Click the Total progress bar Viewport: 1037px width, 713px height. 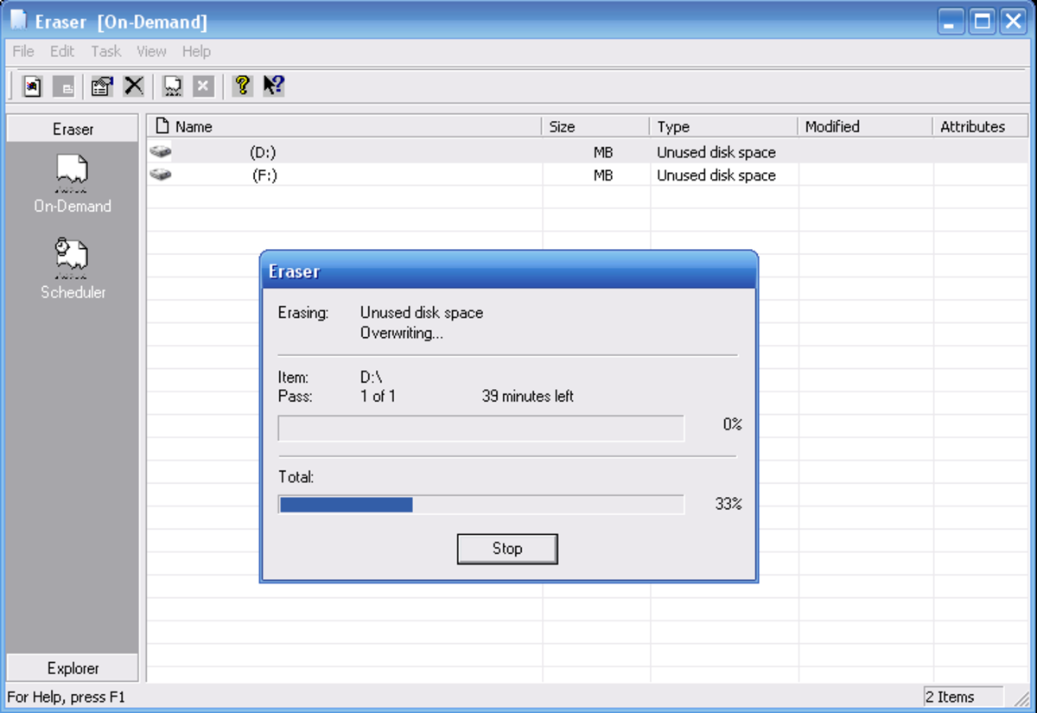481,504
